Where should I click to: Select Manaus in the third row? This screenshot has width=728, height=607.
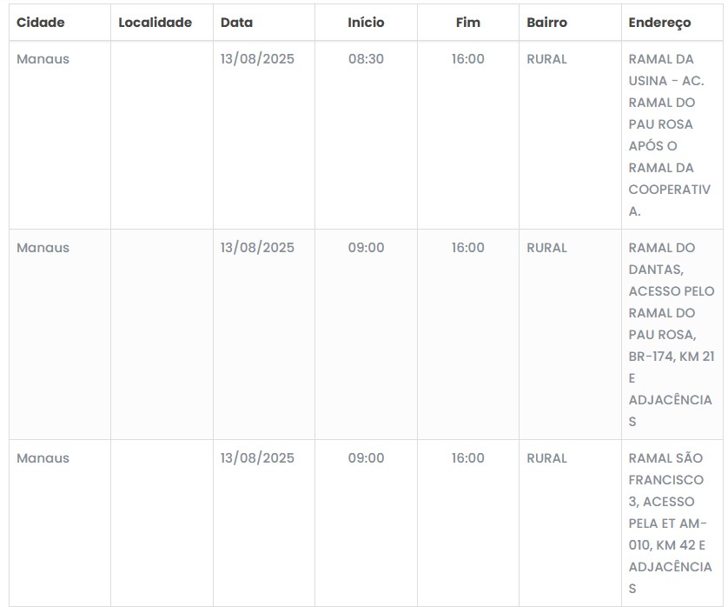(43, 458)
